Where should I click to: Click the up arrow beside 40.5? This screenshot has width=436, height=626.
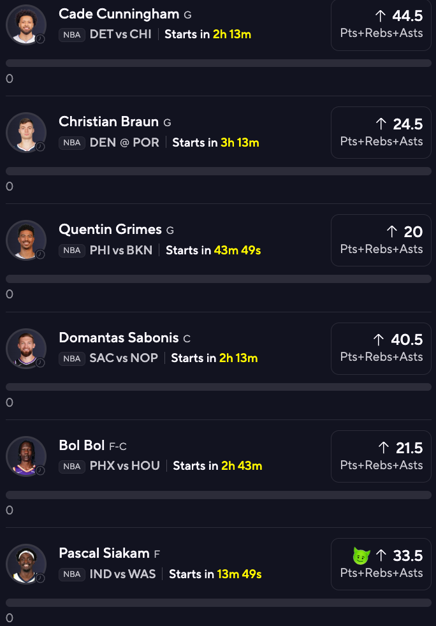[x=379, y=340]
